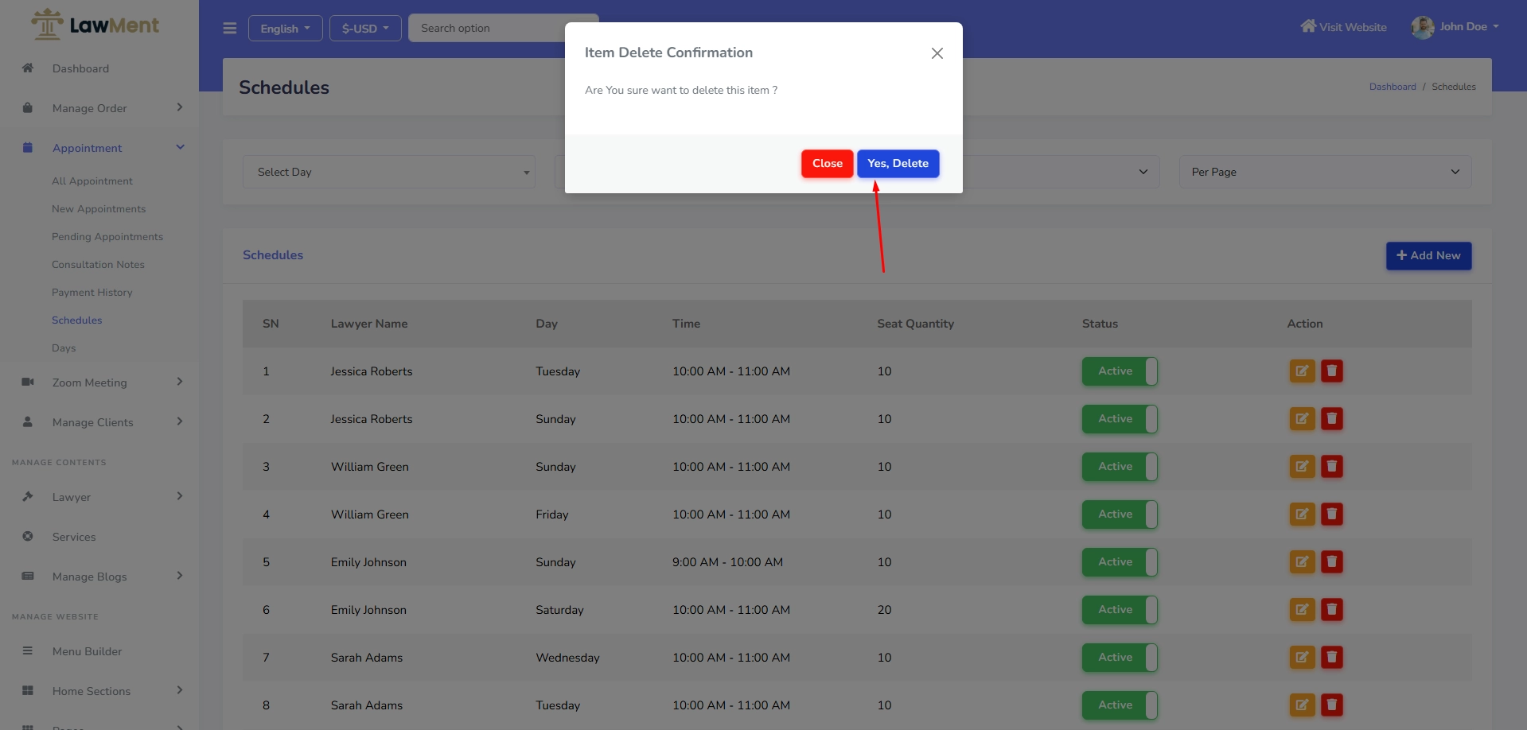
Task: Open the English language dropdown
Action: coord(285,28)
